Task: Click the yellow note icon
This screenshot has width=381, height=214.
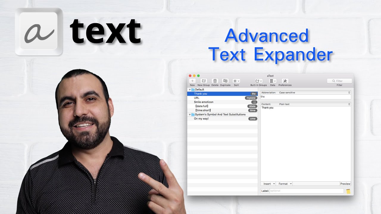Action: (348, 191)
